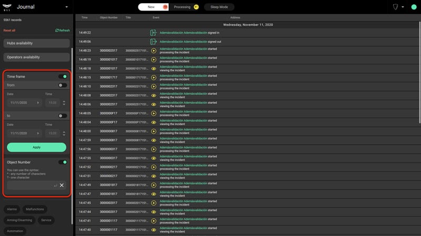Image resolution: width=421 pixels, height=236 pixels.
Task: Click the green status circle top right
Action: 414,7
